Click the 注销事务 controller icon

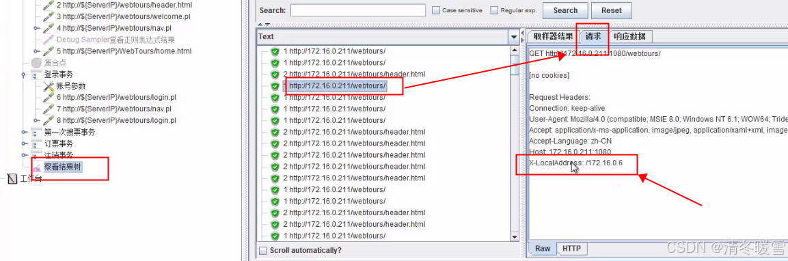coord(37,154)
